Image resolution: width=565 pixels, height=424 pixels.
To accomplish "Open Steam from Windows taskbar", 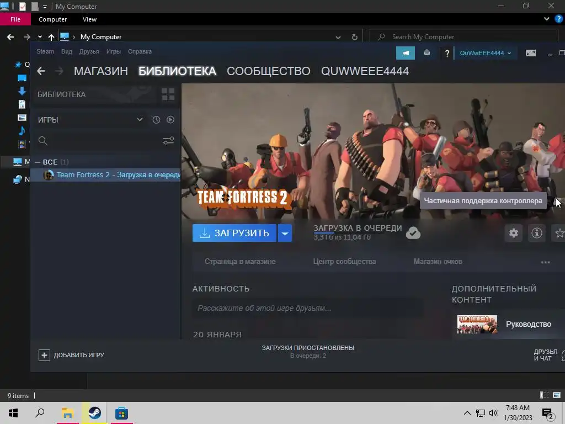I will [x=95, y=413].
